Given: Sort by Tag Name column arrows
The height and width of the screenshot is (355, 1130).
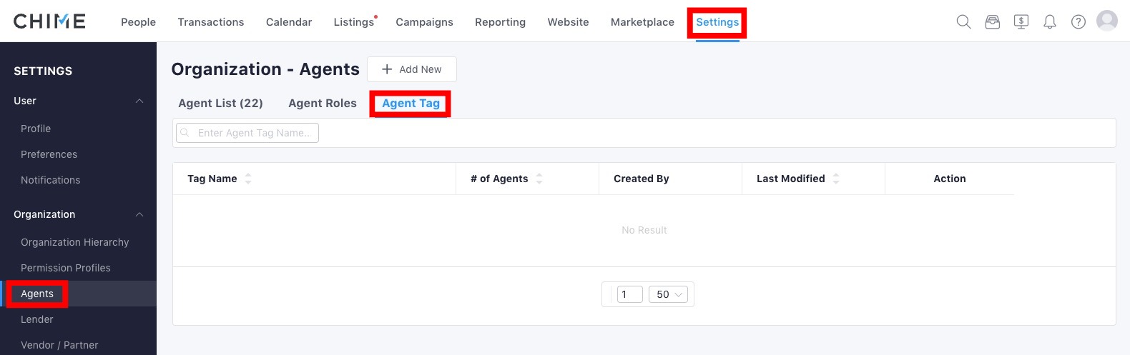Looking at the screenshot, I should tap(248, 179).
